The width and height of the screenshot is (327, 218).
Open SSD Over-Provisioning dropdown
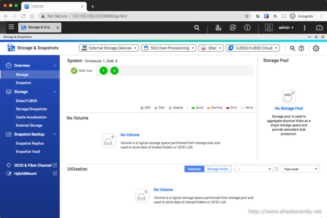(168, 48)
